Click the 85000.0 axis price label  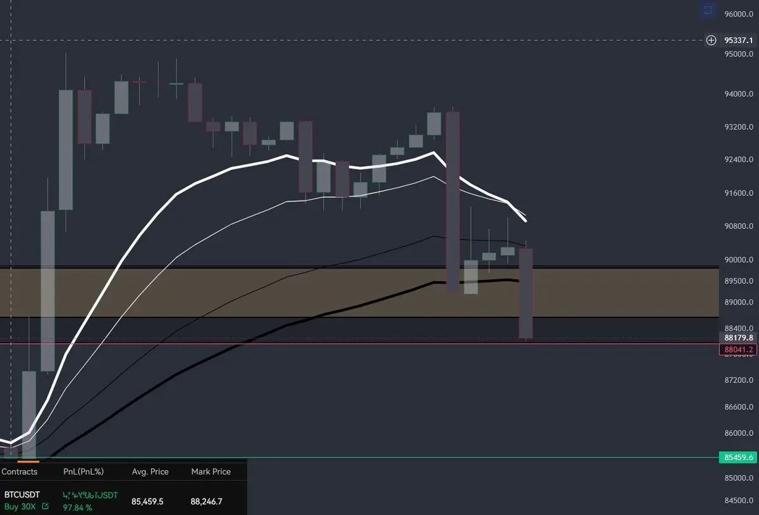[739, 478]
